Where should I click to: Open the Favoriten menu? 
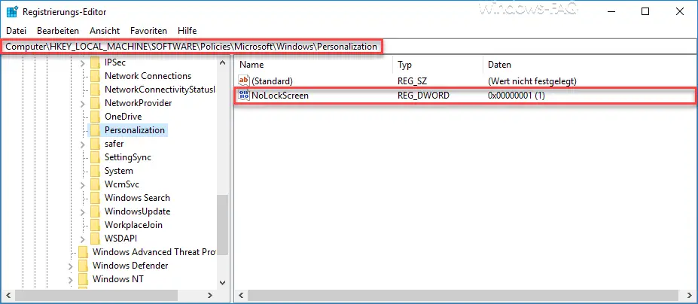[x=148, y=31]
